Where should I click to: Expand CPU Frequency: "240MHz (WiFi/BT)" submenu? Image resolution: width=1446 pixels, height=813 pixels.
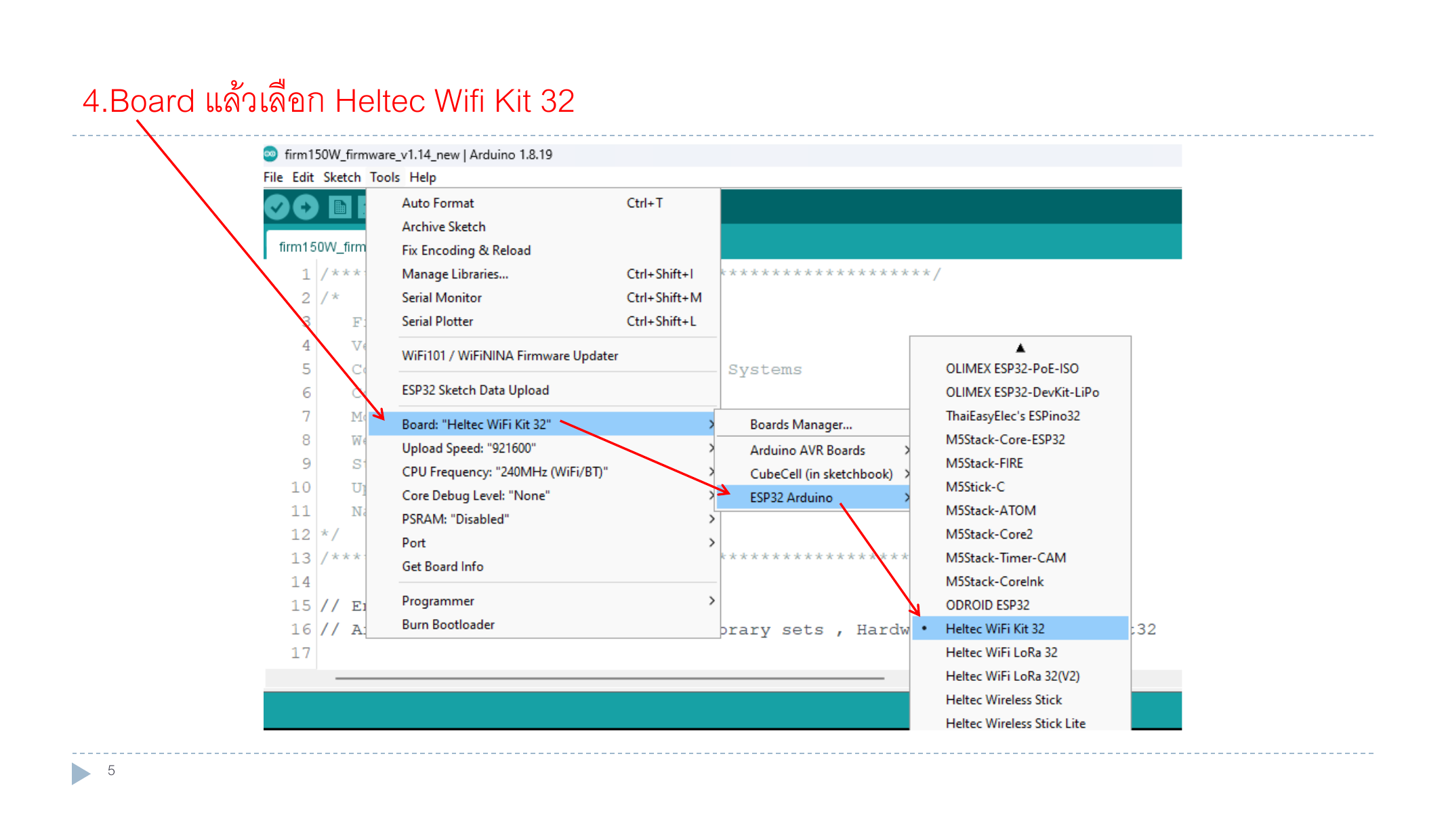click(x=543, y=472)
